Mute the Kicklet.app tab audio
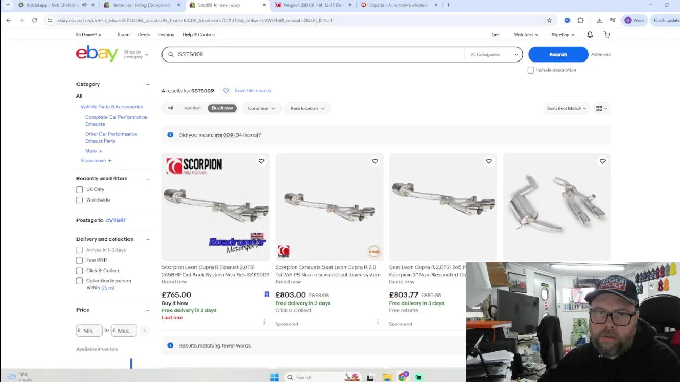 [84, 5]
